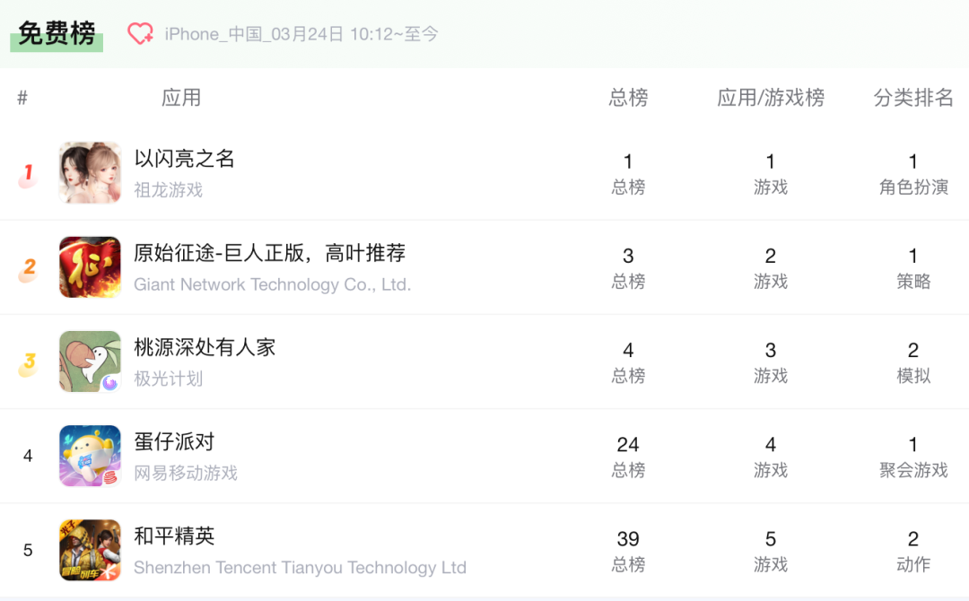Open Shenzhen Tencent Tianyou Technology link
Viewport: 969px width, 601px height.
(300, 567)
